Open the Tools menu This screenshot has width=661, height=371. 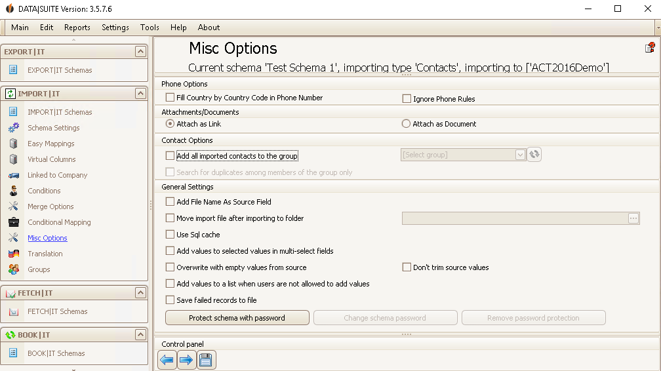click(150, 28)
